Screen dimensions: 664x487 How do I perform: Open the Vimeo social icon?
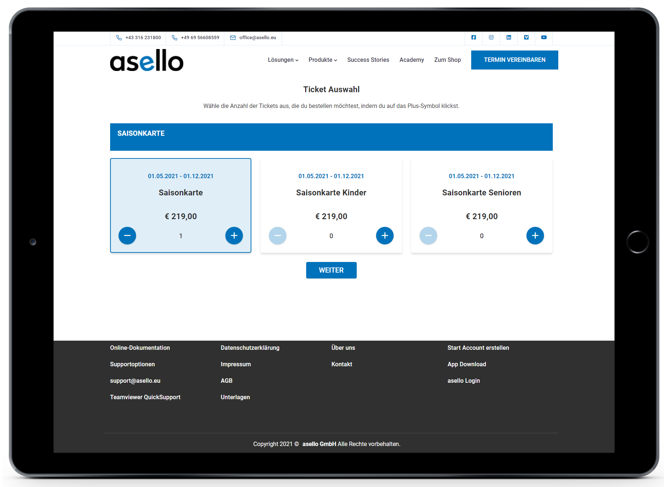click(x=526, y=37)
